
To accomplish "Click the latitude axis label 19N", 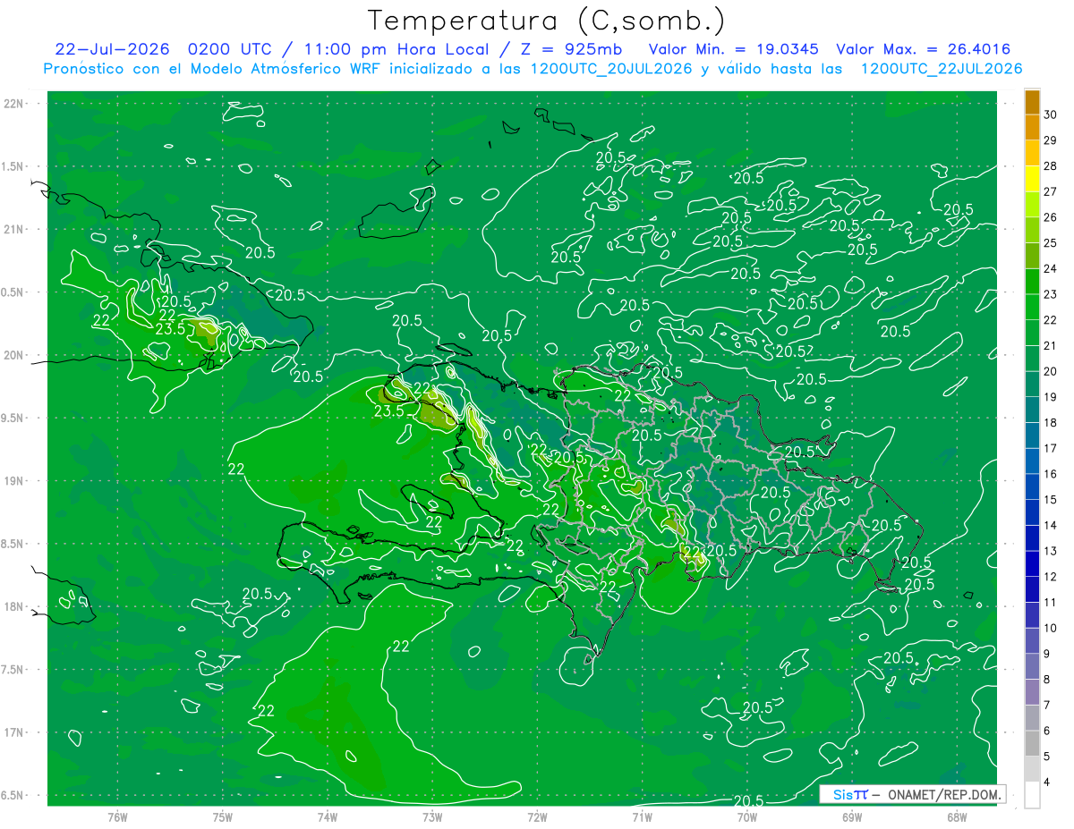I will 13,481.
